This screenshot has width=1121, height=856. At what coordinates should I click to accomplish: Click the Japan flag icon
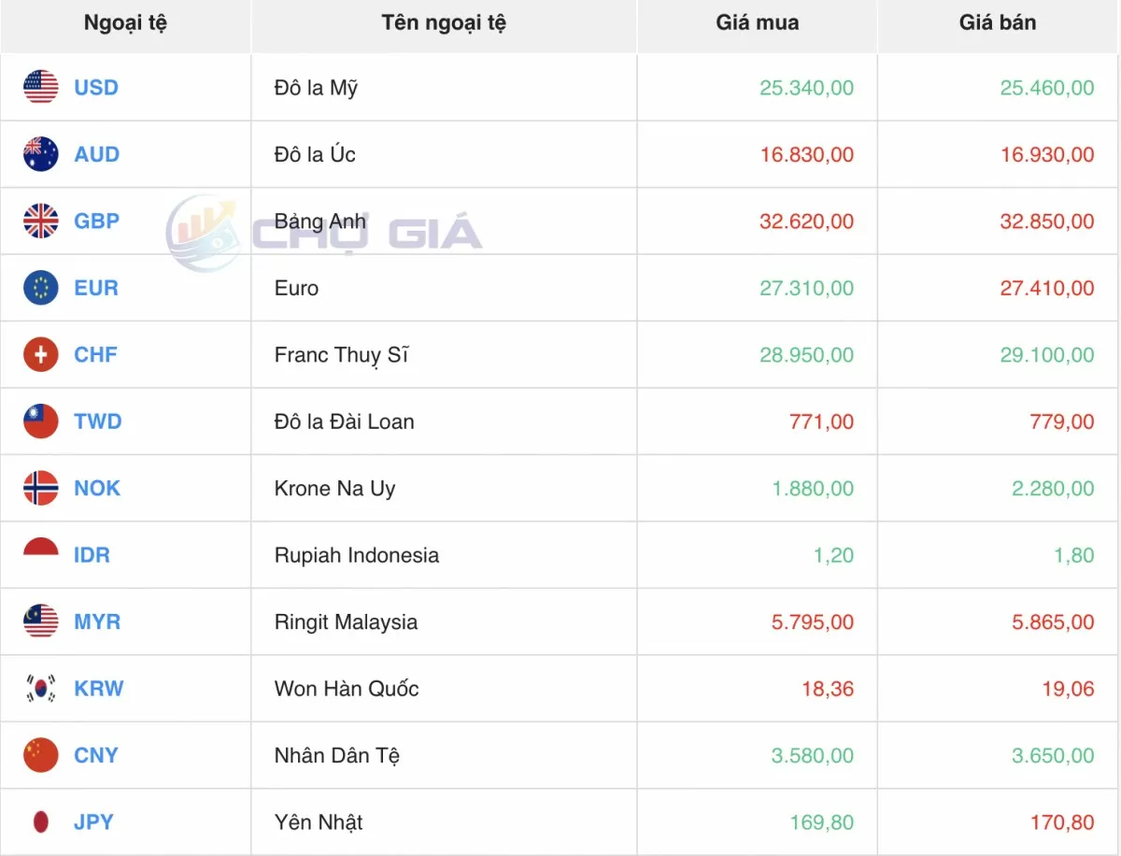tap(41, 822)
